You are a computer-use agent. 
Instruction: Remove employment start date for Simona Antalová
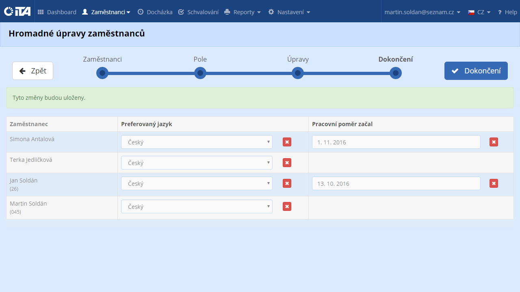tap(494, 142)
